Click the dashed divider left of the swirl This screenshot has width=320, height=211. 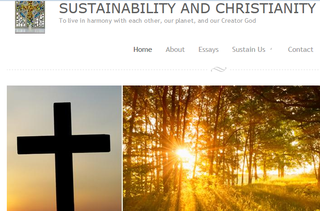click(108, 70)
